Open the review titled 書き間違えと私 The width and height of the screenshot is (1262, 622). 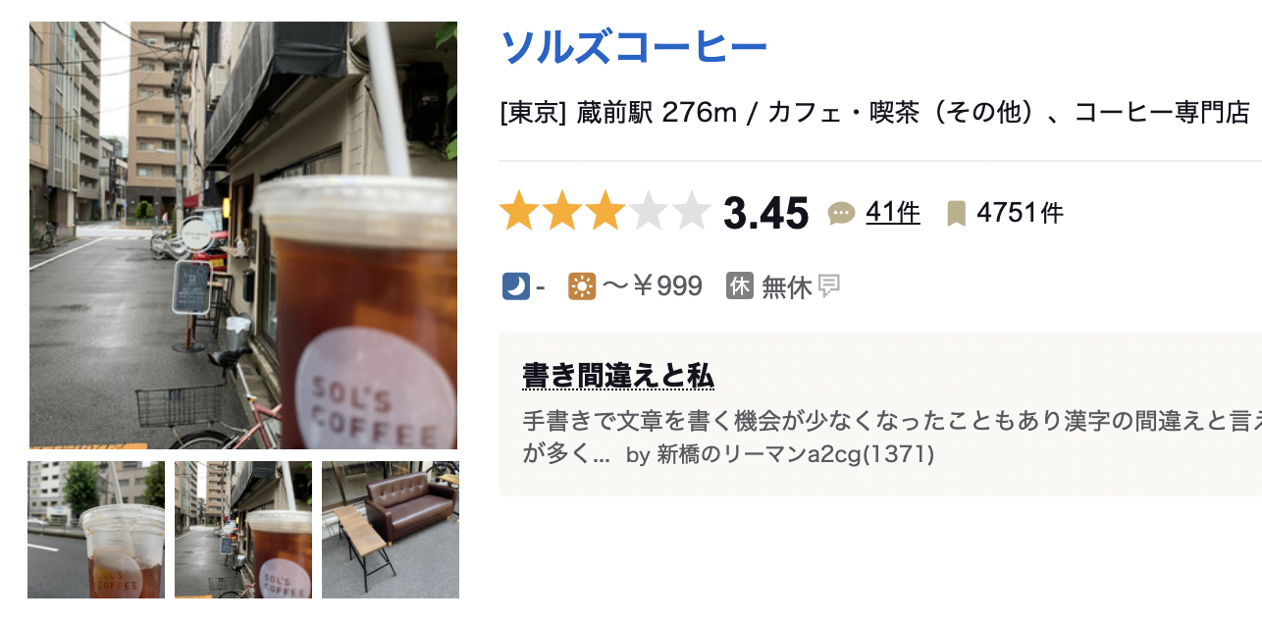[617, 376]
